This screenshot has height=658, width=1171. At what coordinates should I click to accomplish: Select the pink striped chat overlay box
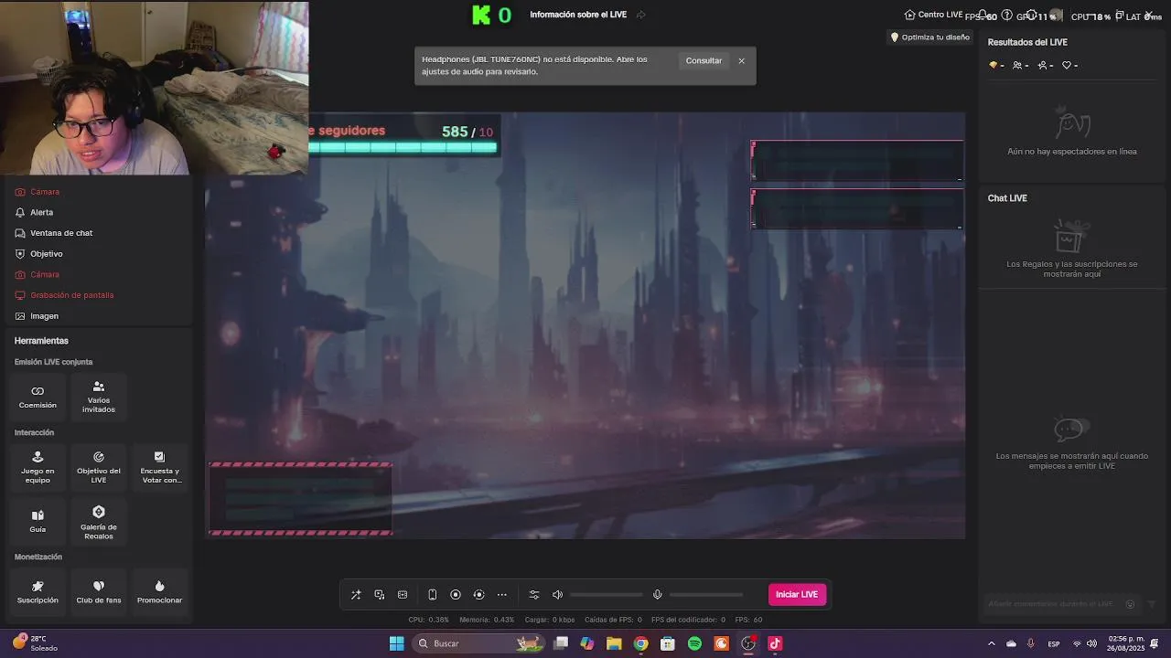coord(301,498)
